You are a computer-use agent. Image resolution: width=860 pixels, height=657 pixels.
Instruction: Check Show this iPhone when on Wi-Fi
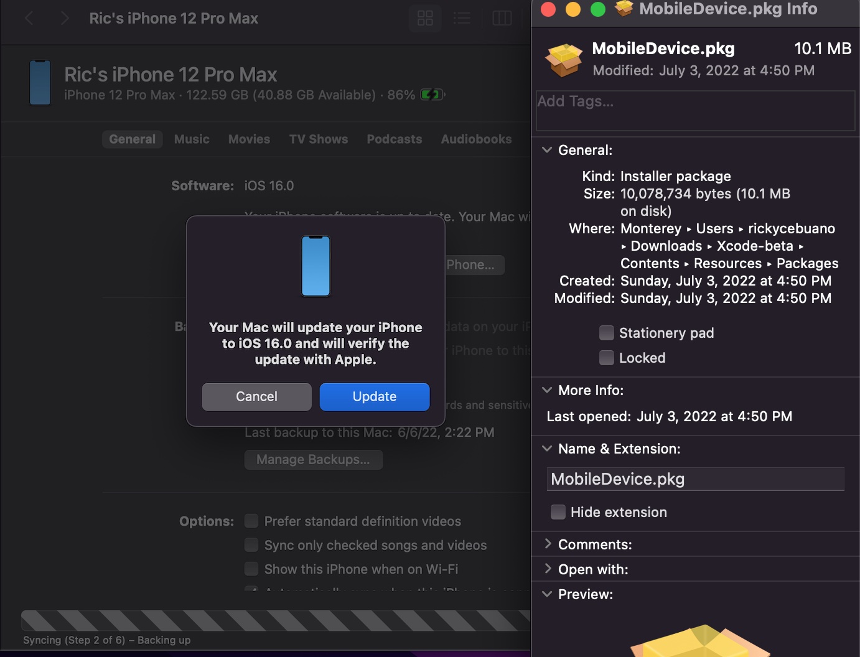tap(251, 569)
